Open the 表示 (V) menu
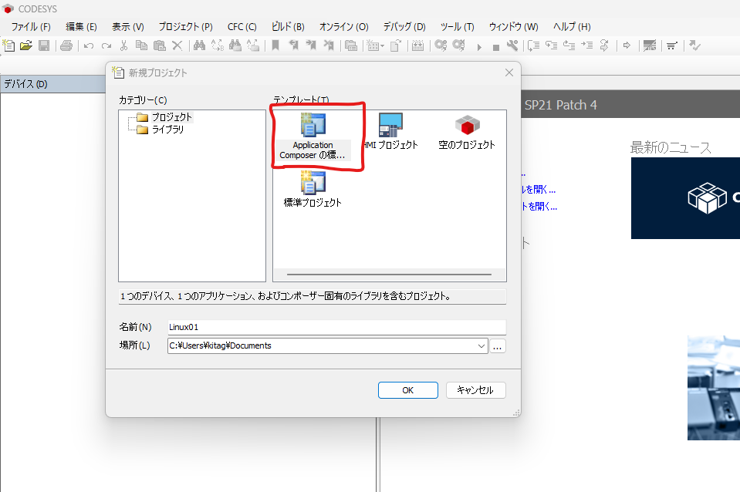Image resolution: width=740 pixels, height=492 pixels. click(128, 27)
